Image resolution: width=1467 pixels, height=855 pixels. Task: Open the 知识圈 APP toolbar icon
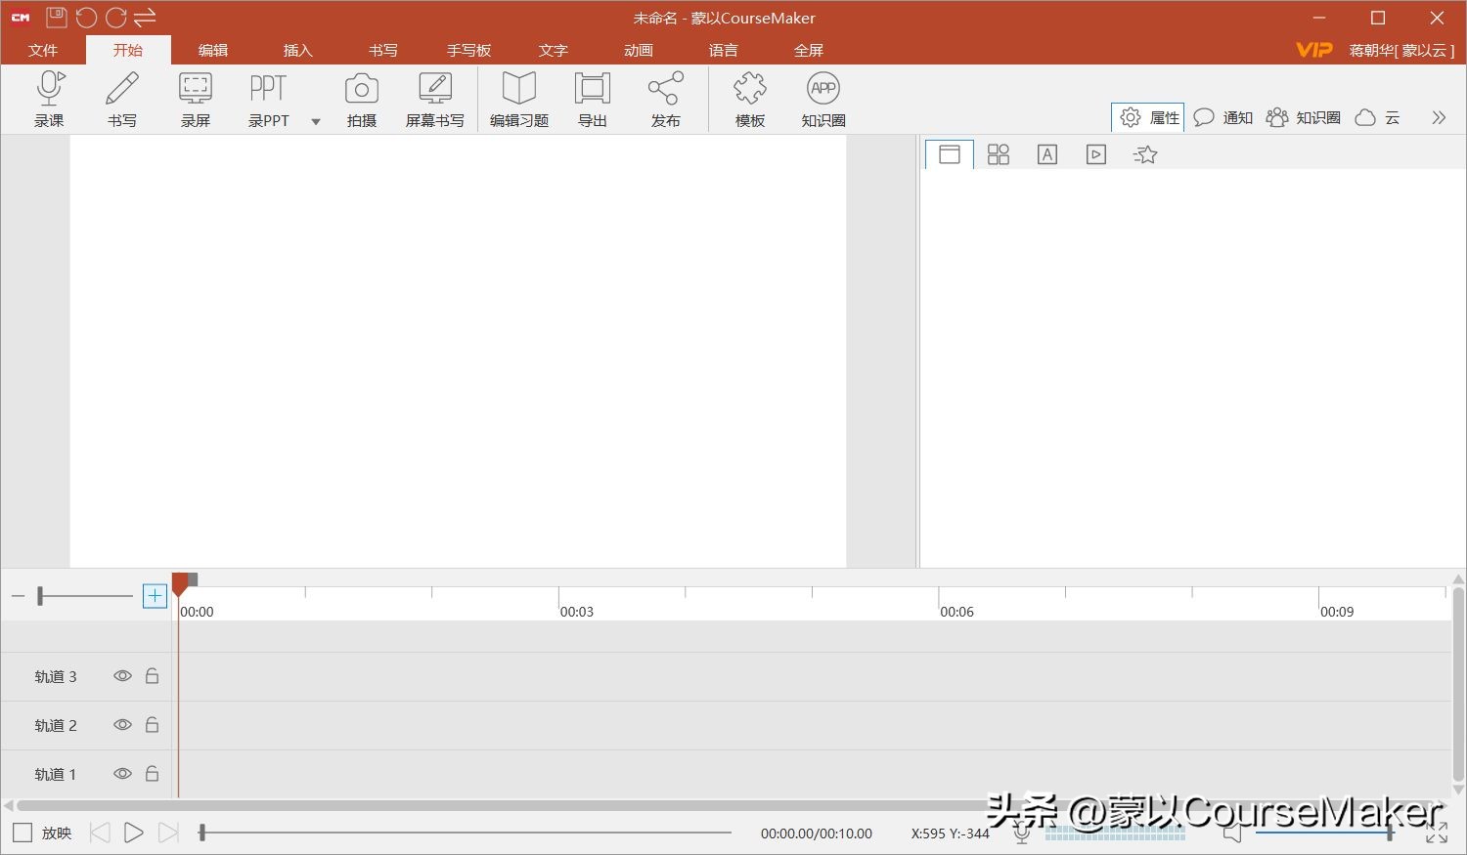(x=823, y=99)
